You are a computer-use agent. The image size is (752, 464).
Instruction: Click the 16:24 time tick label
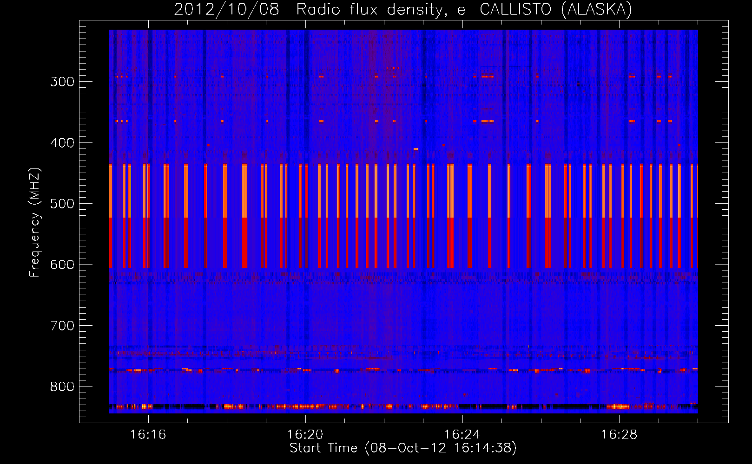[x=462, y=435]
